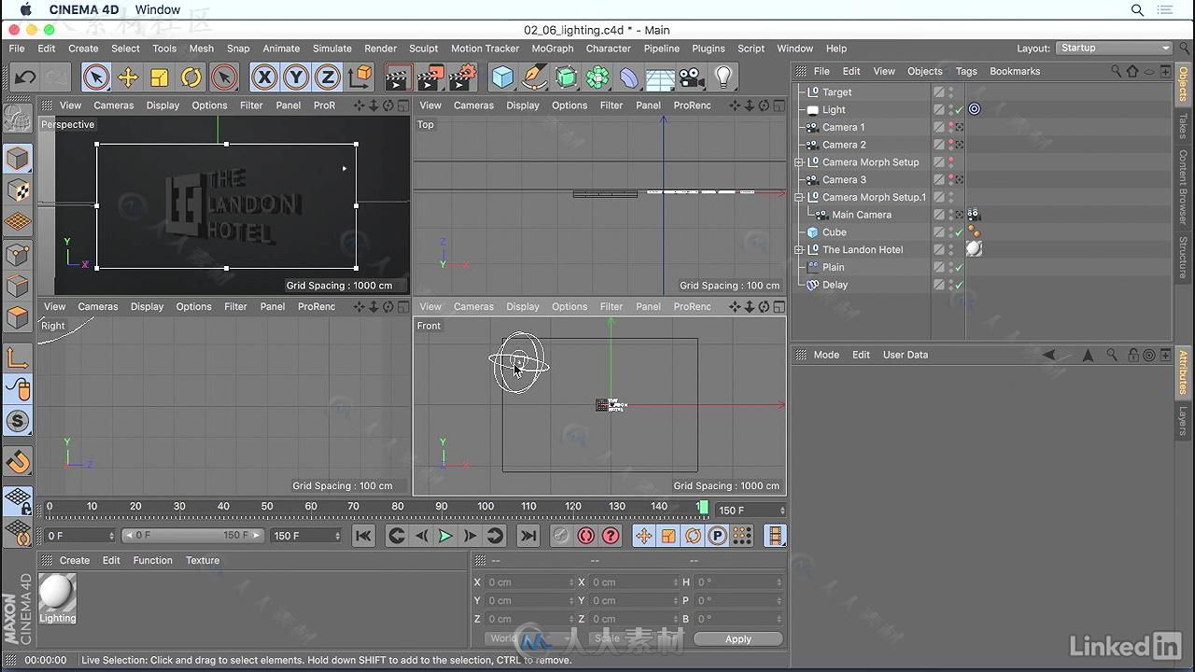Click frame 90 on the timeline ruler
The width and height of the screenshot is (1195, 672).
pos(442,507)
